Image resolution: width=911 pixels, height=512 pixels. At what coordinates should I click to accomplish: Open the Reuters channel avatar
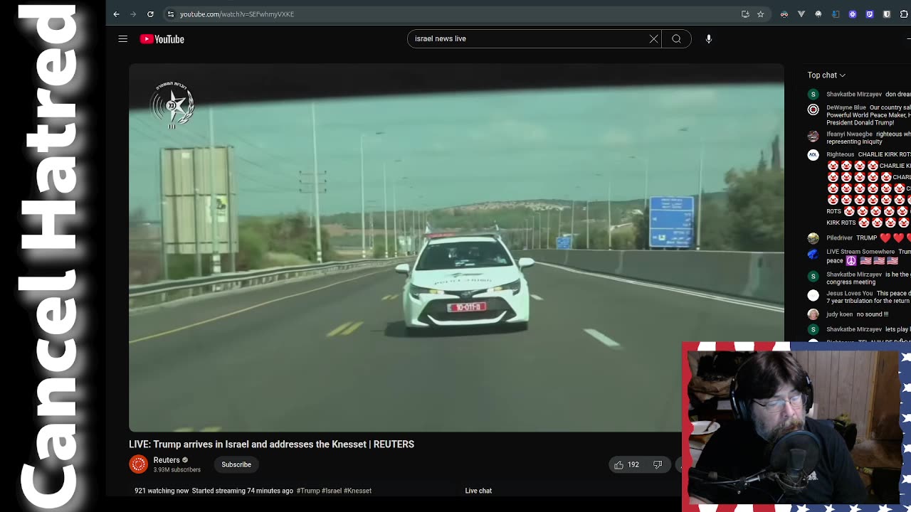point(138,464)
